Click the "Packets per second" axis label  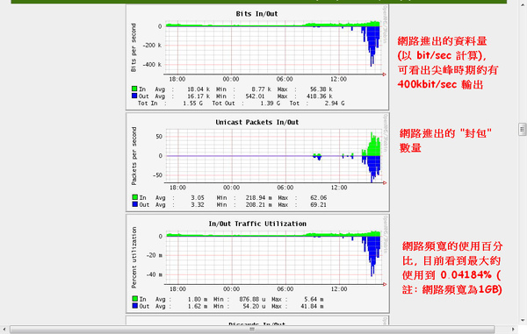point(134,156)
